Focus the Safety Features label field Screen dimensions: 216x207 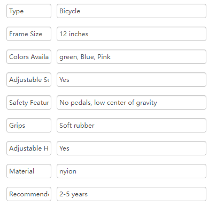[x=29, y=103]
